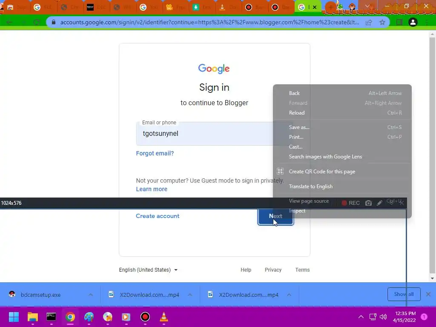Screen dimensions: 436x327
Task: Click the Create account link
Action: (158, 216)
